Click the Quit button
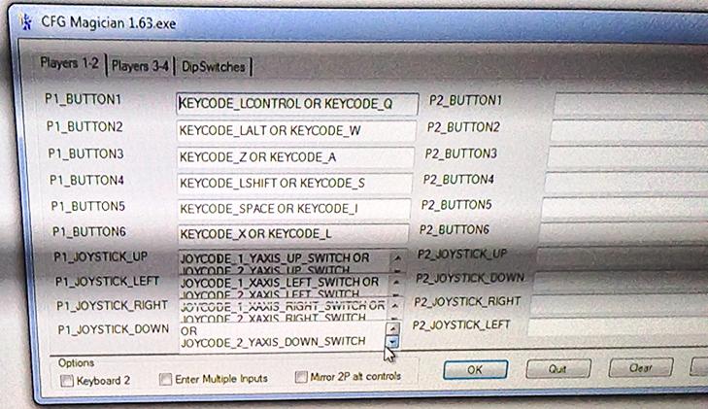708x409 pixels. click(x=557, y=369)
